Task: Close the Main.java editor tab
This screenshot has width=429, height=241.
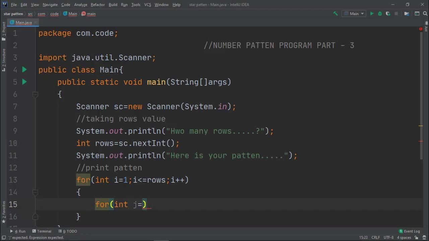Action: point(35,22)
